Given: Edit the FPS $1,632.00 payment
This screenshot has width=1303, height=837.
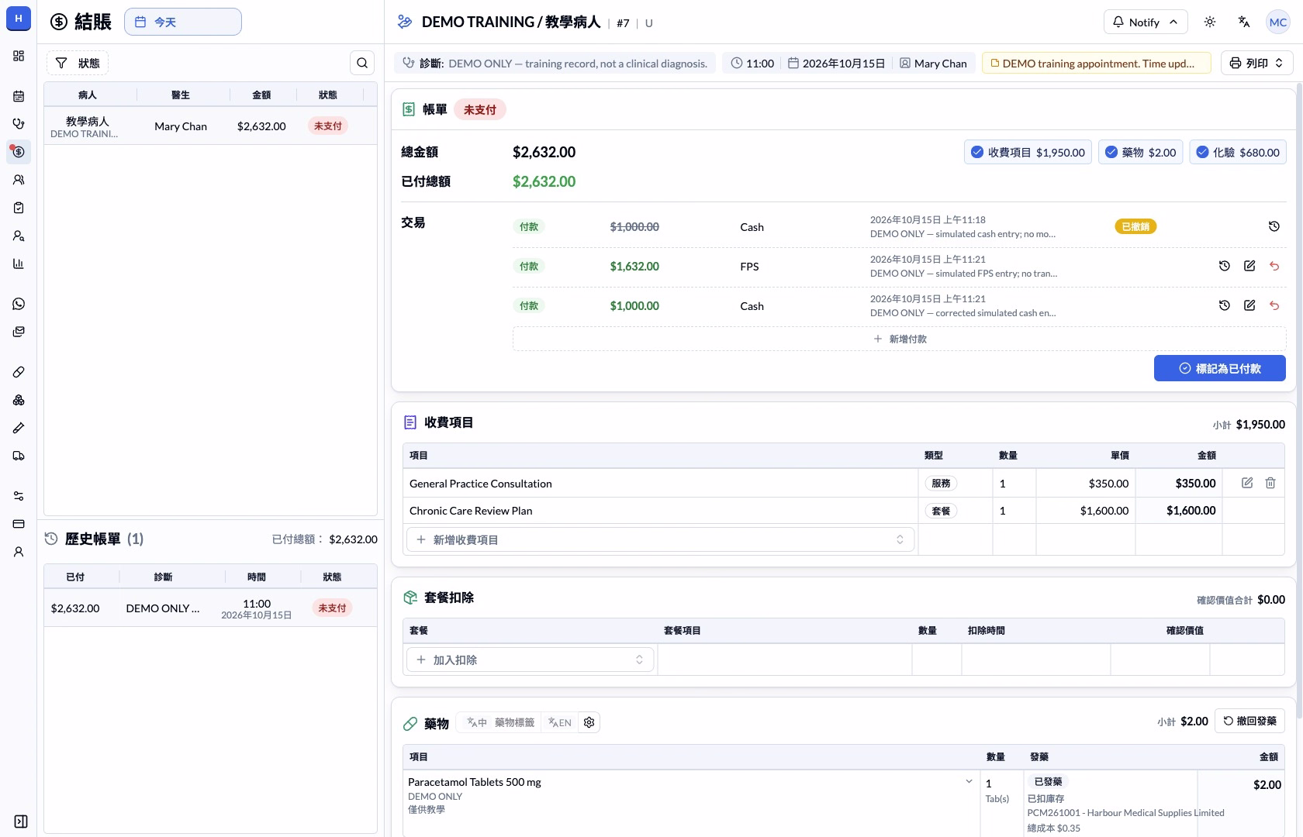Looking at the screenshot, I should [1249, 266].
